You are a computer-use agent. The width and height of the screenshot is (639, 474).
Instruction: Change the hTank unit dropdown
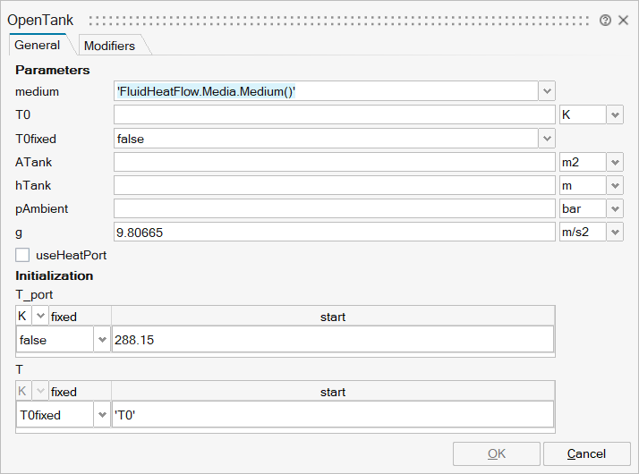(x=615, y=185)
